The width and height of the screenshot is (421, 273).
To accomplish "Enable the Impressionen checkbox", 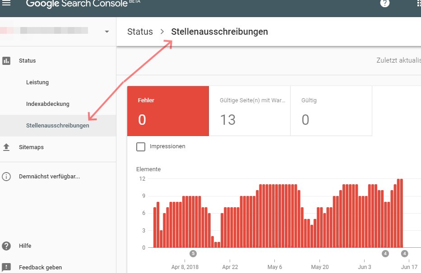I will point(141,146).
